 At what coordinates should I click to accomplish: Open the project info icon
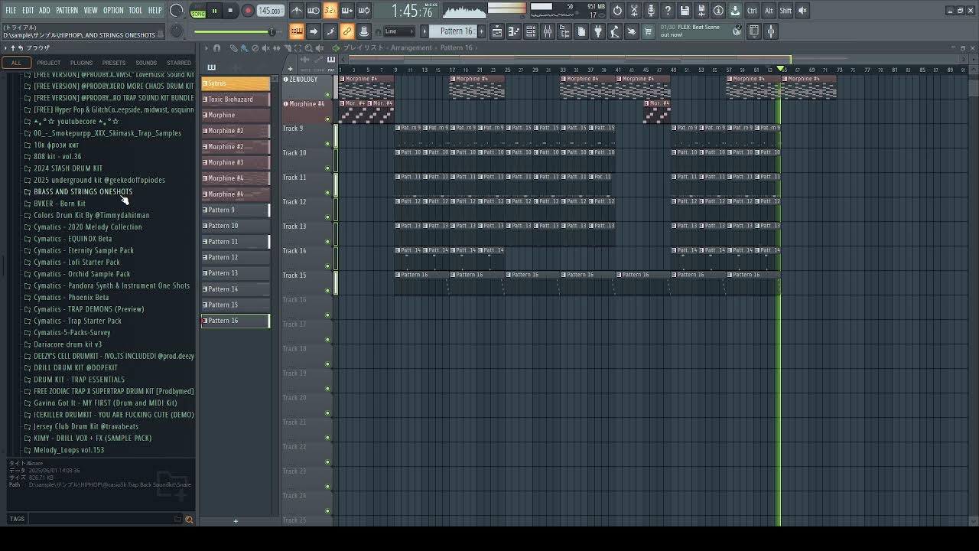718,11
